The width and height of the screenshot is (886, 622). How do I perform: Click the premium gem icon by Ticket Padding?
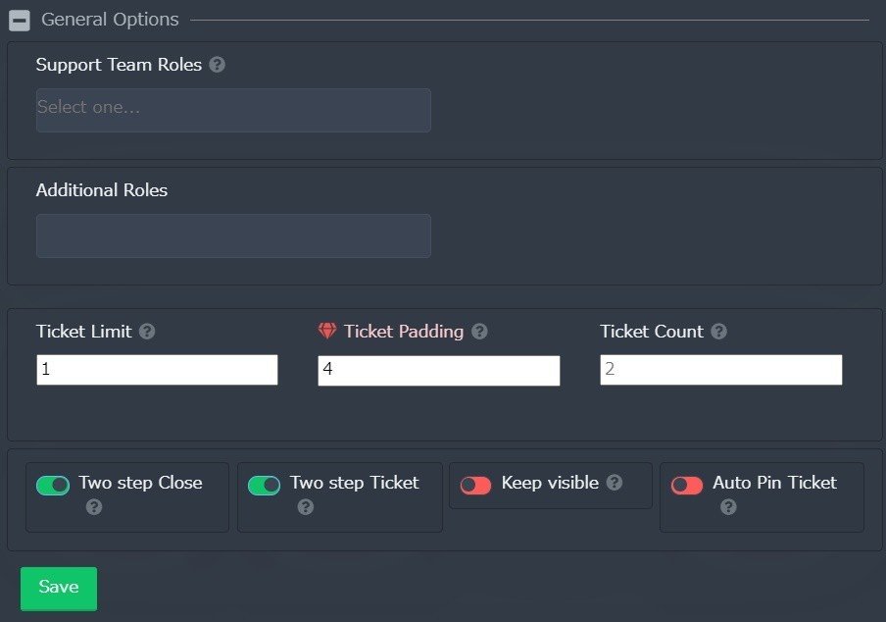pyautogui.click(x=327, y=331)
